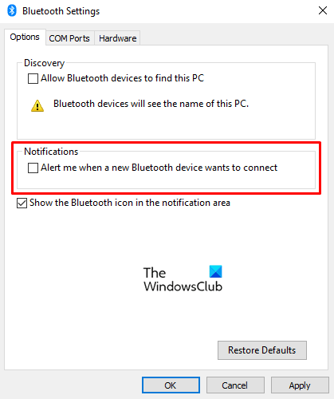Viewport: 334px width, 399px height.
Task: Open the Hardware tab
Action: coord(117,38)
